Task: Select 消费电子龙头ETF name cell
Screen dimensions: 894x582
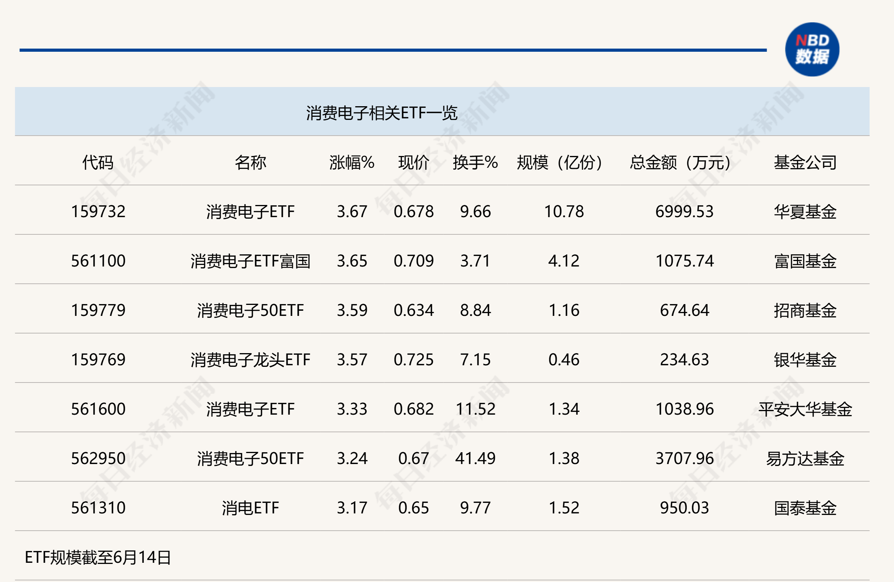Action: pos(250,360)
